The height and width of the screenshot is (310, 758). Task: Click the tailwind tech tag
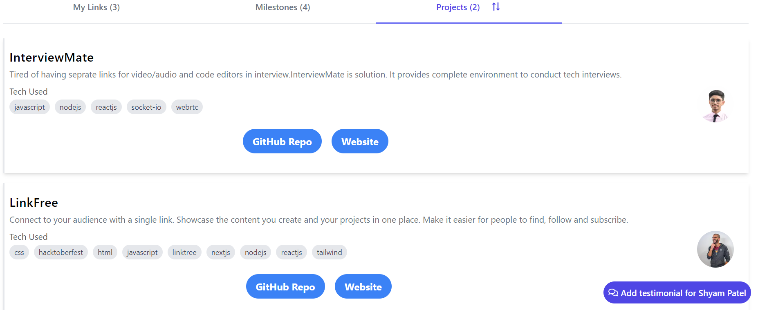coord(330,252)
